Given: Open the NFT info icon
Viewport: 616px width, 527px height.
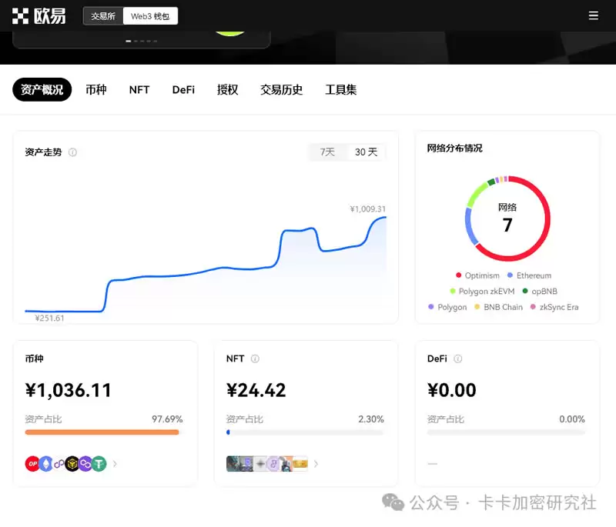Looking at the screenshot, I should (254, 359).
